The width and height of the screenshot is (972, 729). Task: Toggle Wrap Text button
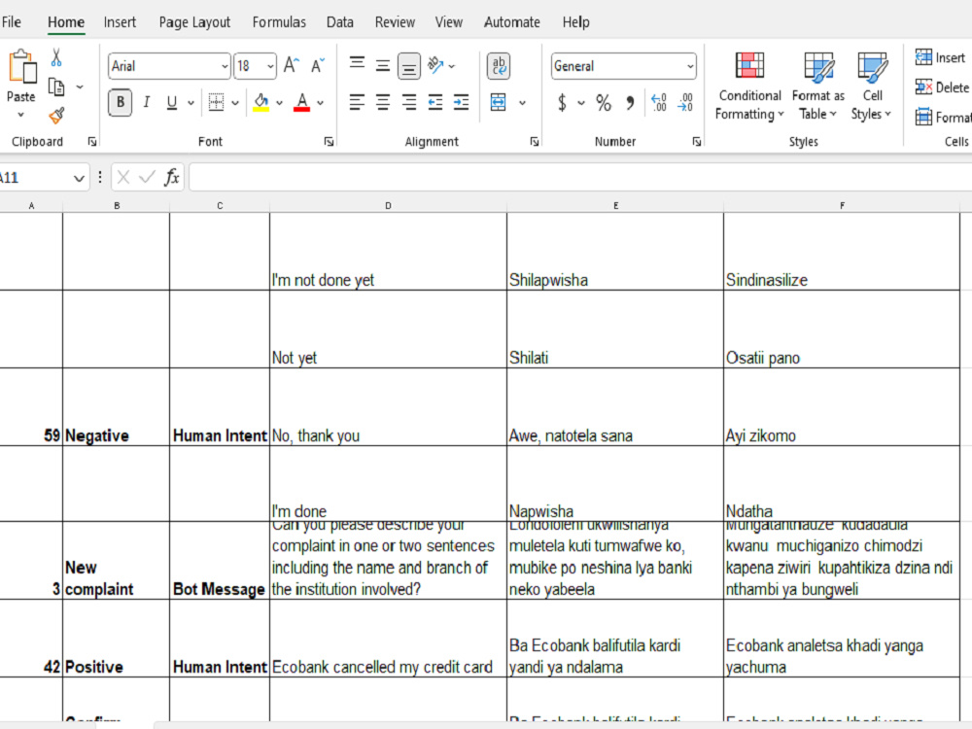pos(499,66)
